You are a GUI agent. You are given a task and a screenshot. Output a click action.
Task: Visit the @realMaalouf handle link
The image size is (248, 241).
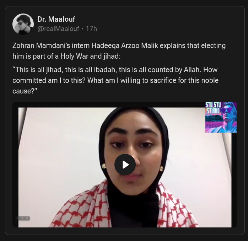58,29
